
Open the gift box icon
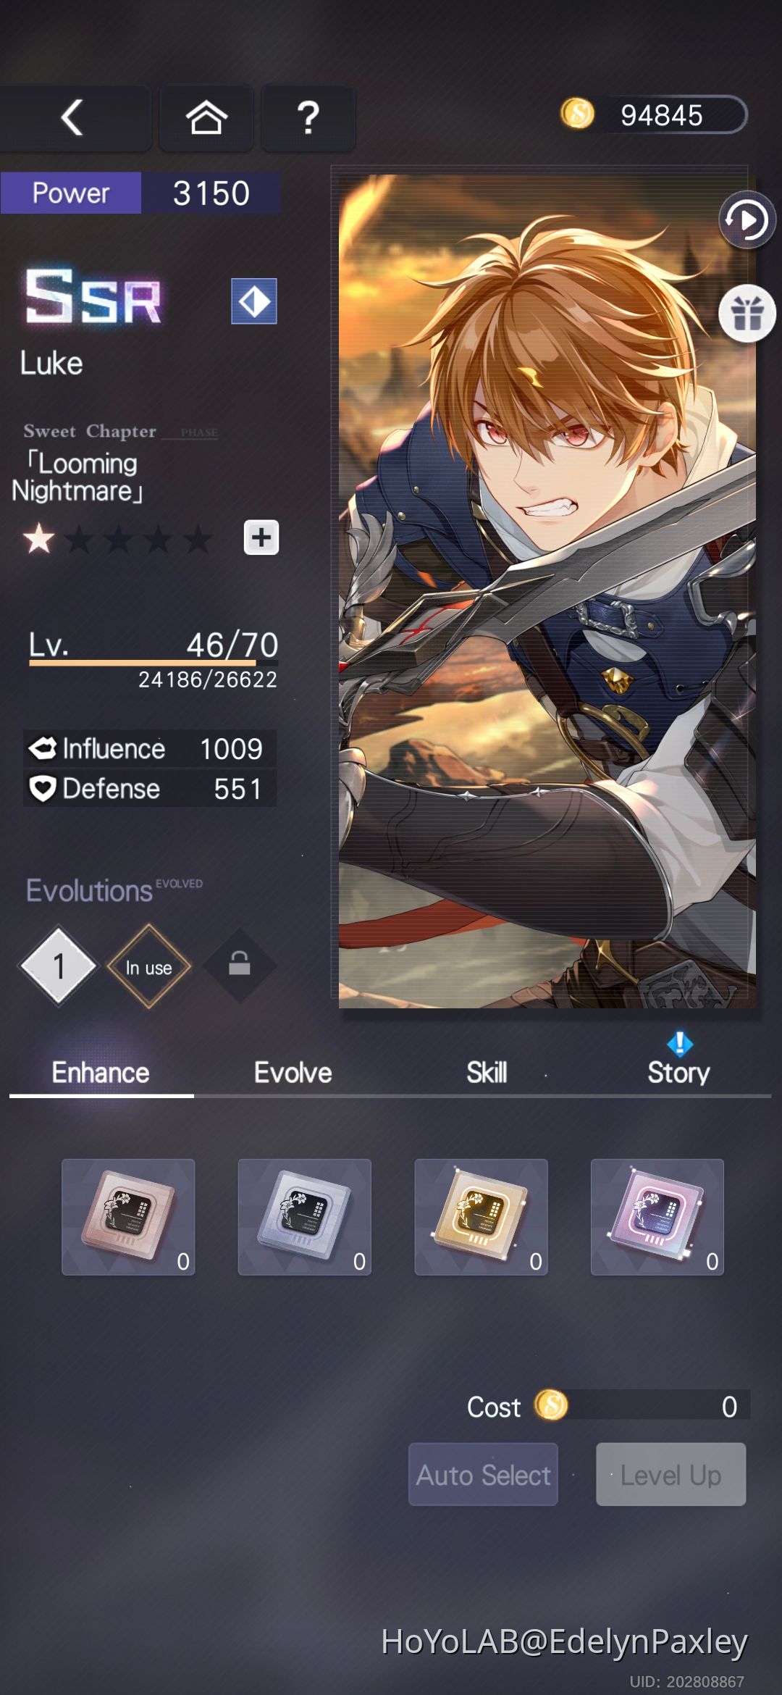pyautogui.click(x=747, y=314)
